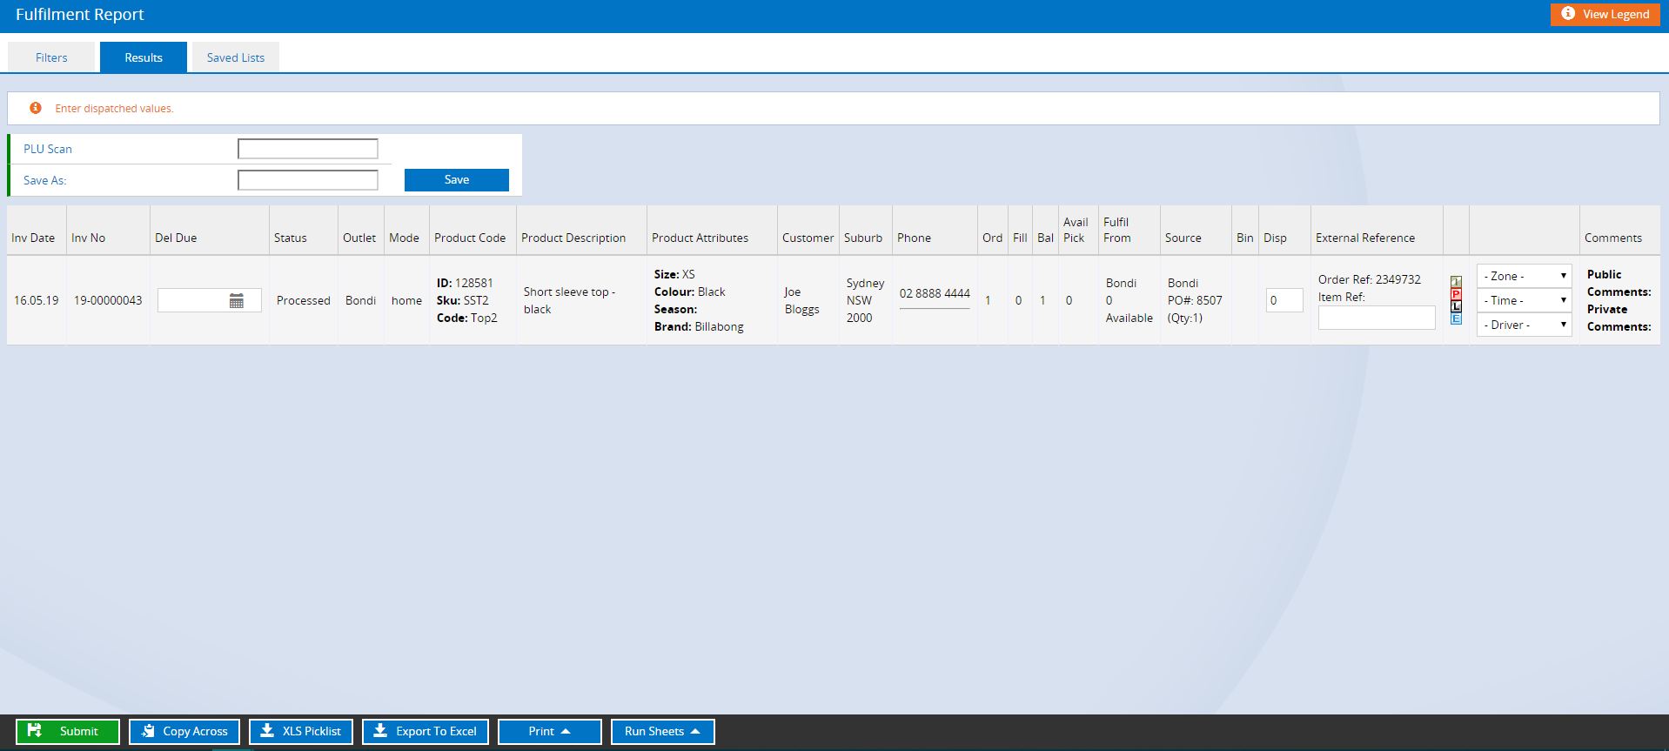This screenshot has height=751, width=1669.
Task: Open the Print options menu
Action: (x=549, y=731)
